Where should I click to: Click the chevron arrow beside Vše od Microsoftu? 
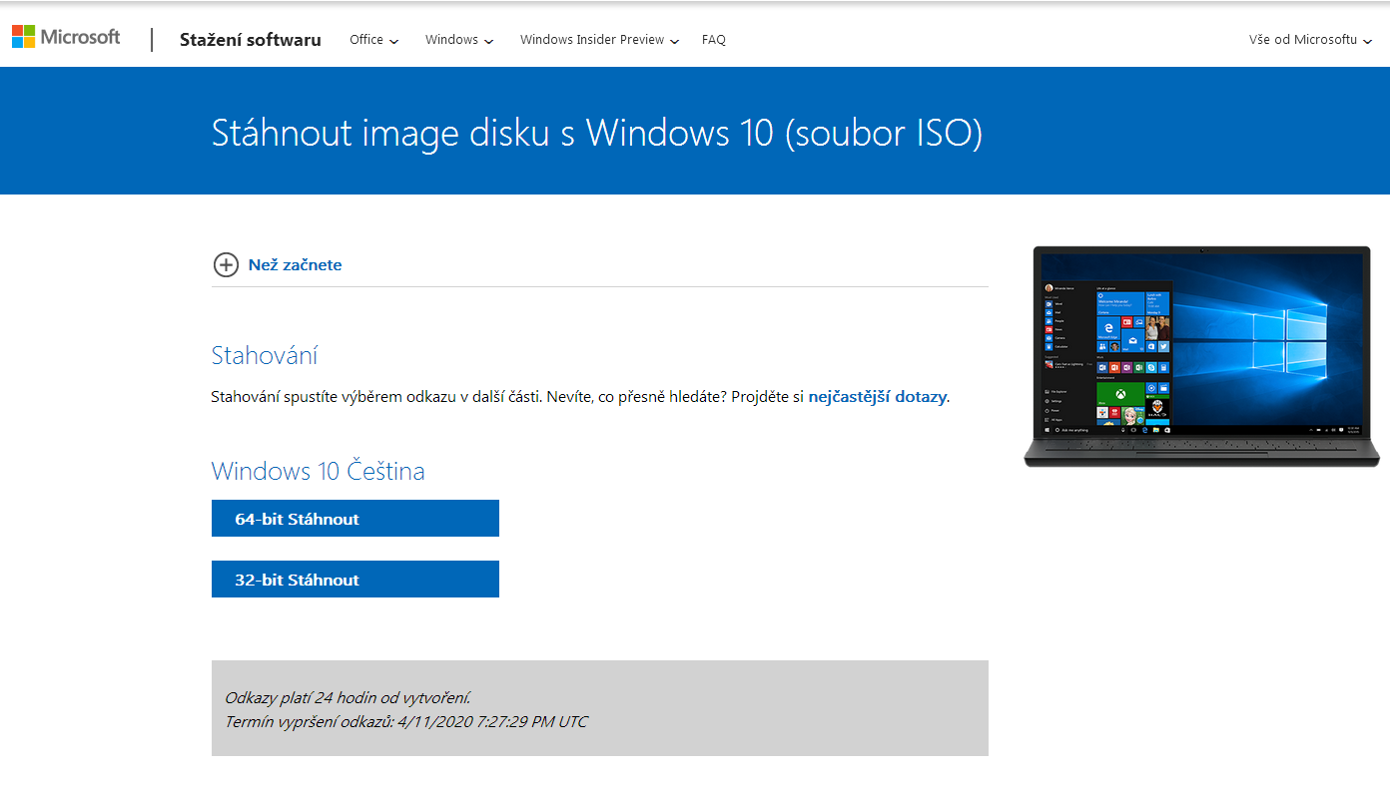click(x=1368, y=41)
